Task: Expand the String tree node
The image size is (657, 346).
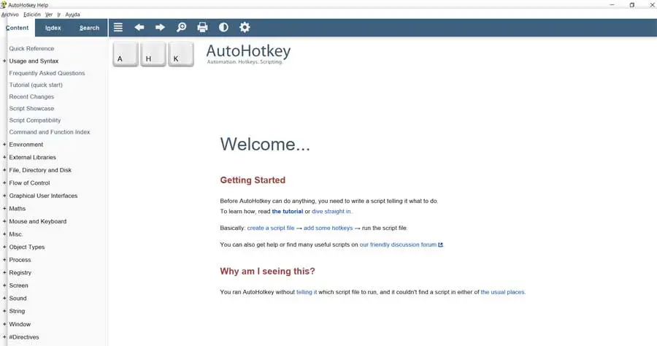Action: tap(4, 311)
